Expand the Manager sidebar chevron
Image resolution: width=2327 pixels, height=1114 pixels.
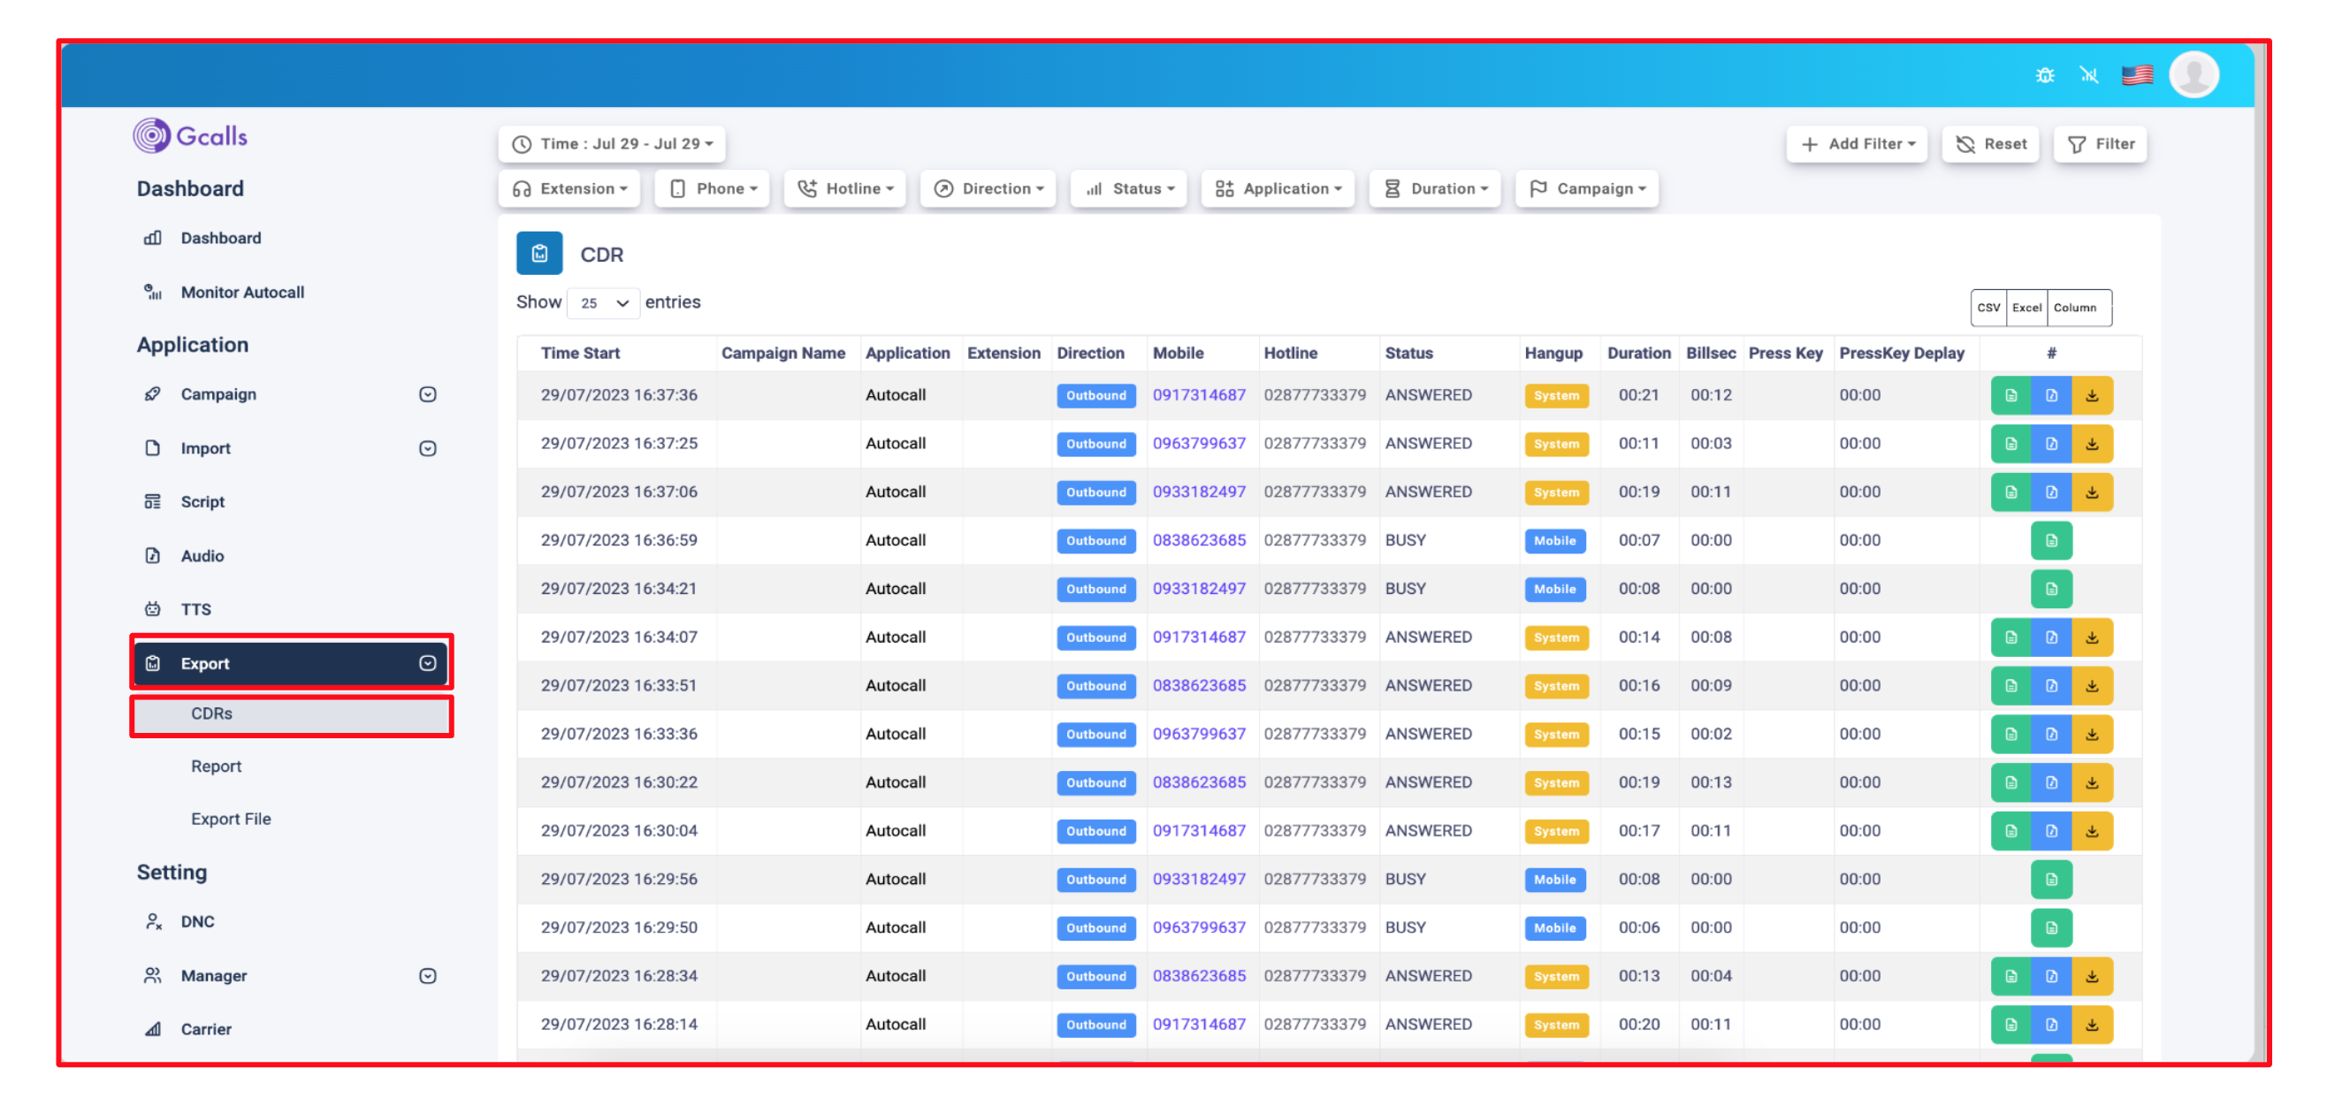tap(427, 977)
